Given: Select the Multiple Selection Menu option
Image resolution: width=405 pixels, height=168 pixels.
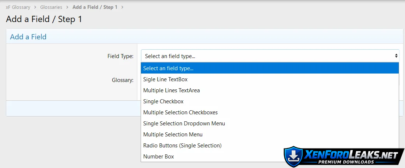Looking at the screenshot, I should pos(173,135).
